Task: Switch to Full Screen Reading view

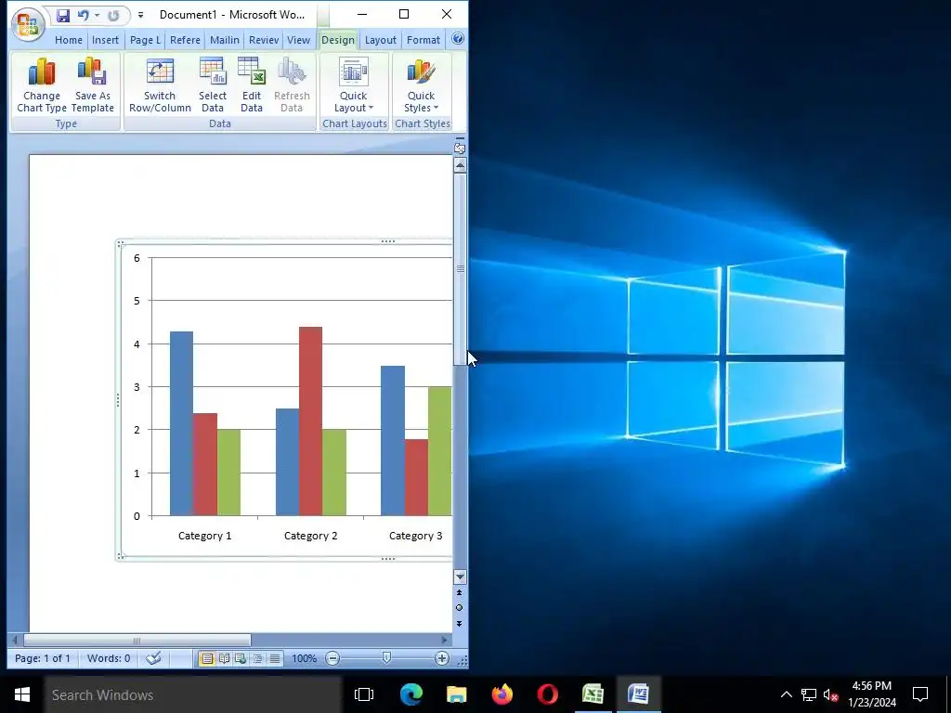Action: pos(225,658)
